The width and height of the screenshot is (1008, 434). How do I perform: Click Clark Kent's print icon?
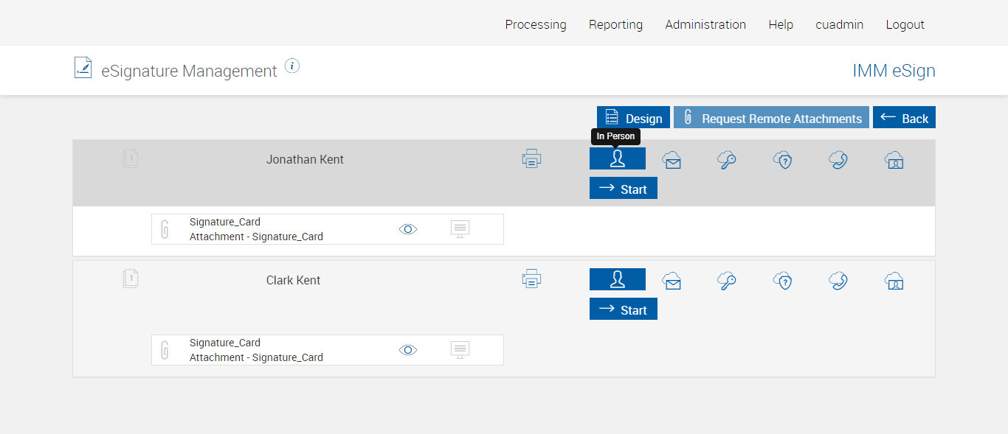[532, 279]
